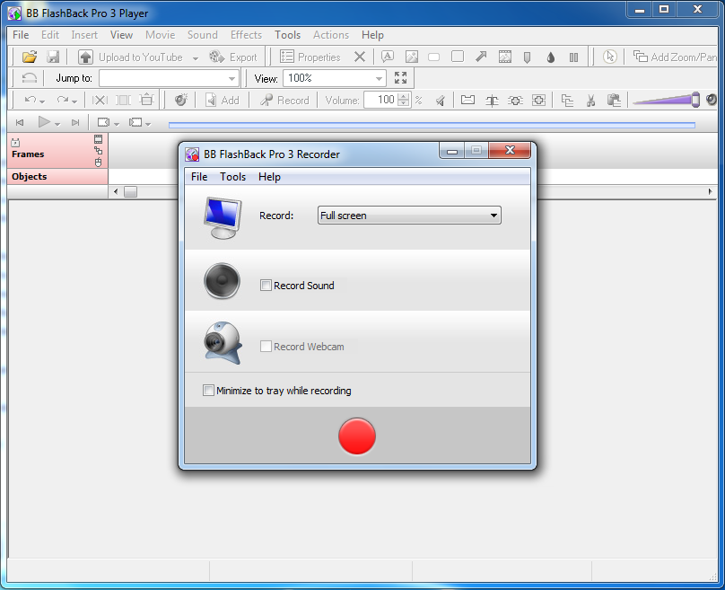Viewport: 725px width, 590px height.
Task: Insert a text box annotation icon
Action: pyautogui.click(x=388, y=57)
